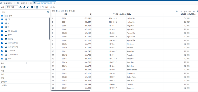The width and height of the screenshot is (198, 92).
Task: Click the Y column header
Action: pos(103,14)
